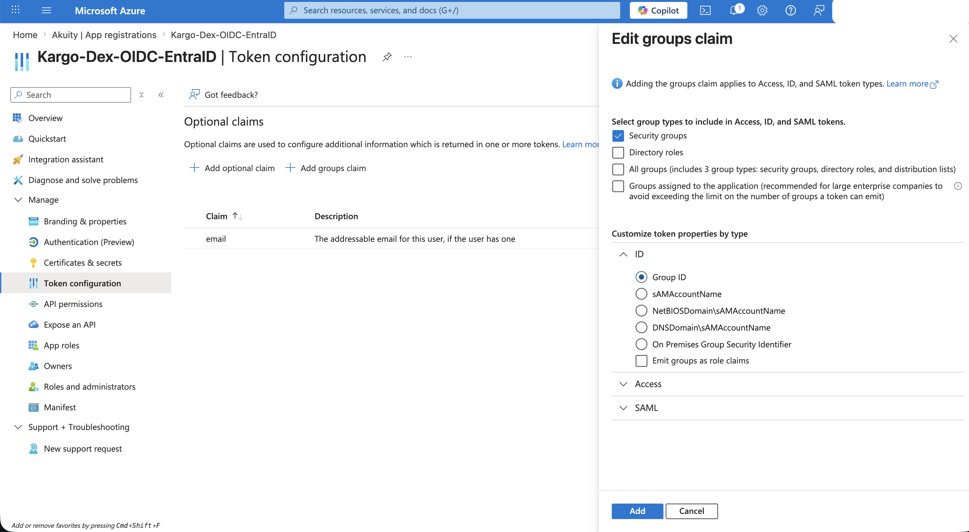The width and height of the screenshot is (969, 532).
Task: Open the more options ellipsis
Action: click(x=408, y=57)
